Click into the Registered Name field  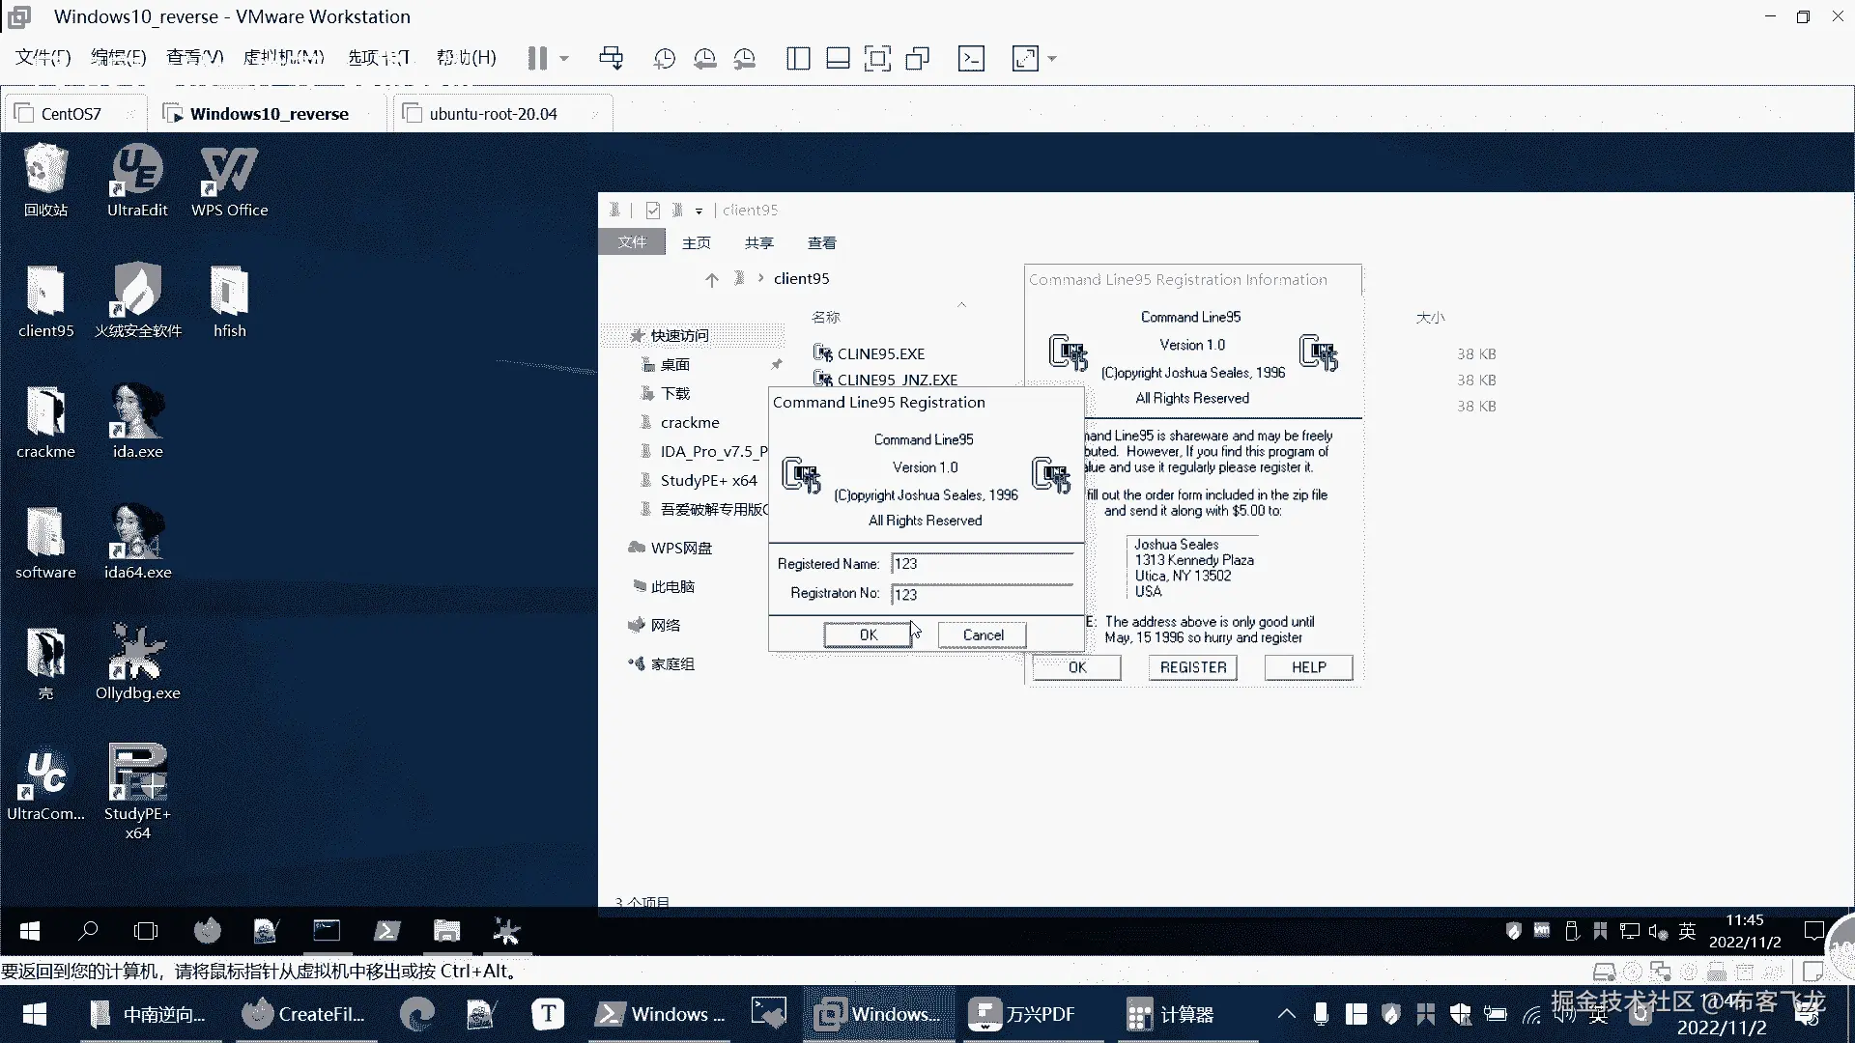click(x=981, y=564)
